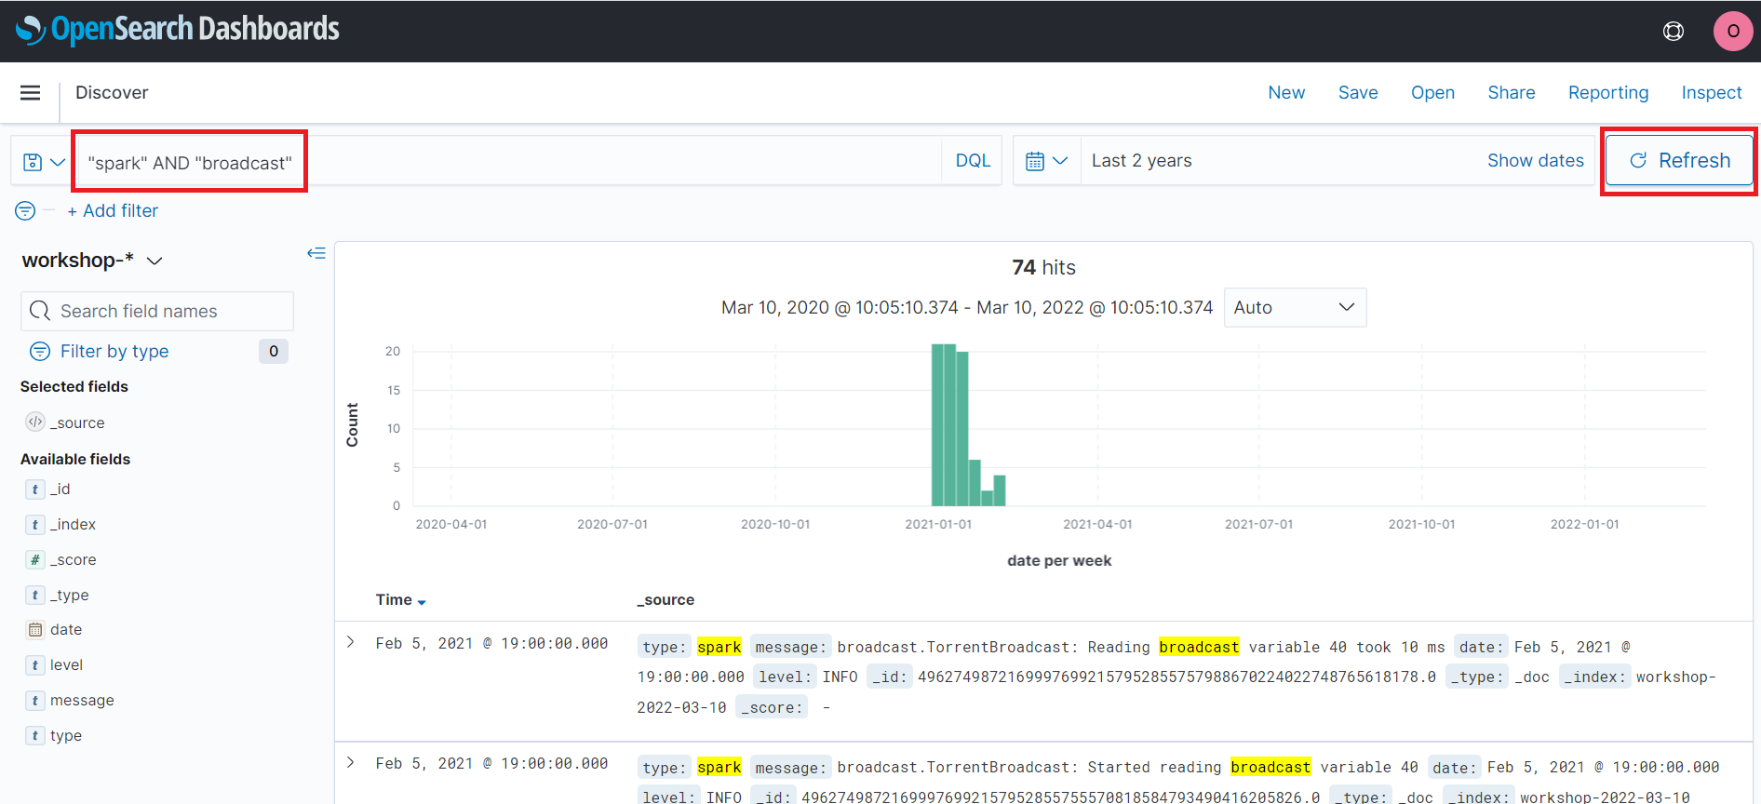This screenshot has height=804, width=1761.
Task: Open New search
Action: point(1286,92)
